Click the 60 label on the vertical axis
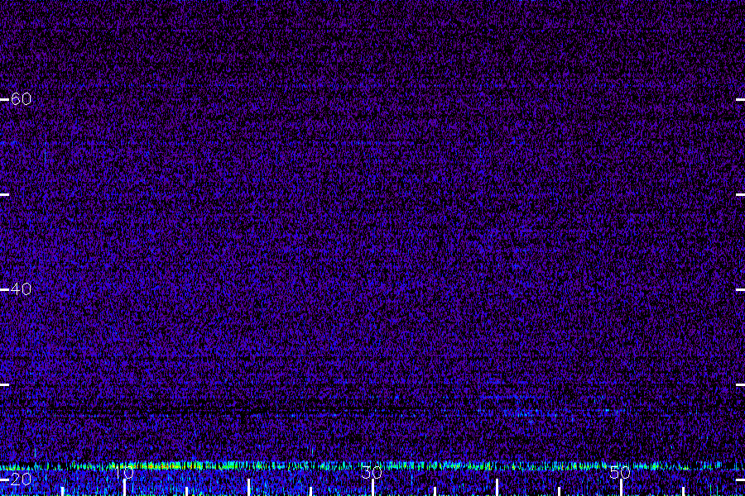This screenshot has height=496, width=745. click(x=21, y=98)
